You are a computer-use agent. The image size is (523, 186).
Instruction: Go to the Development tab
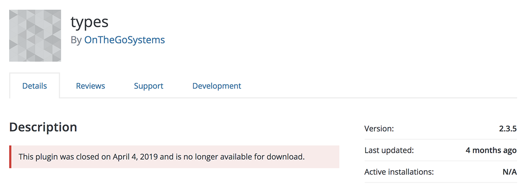point(217,86)
